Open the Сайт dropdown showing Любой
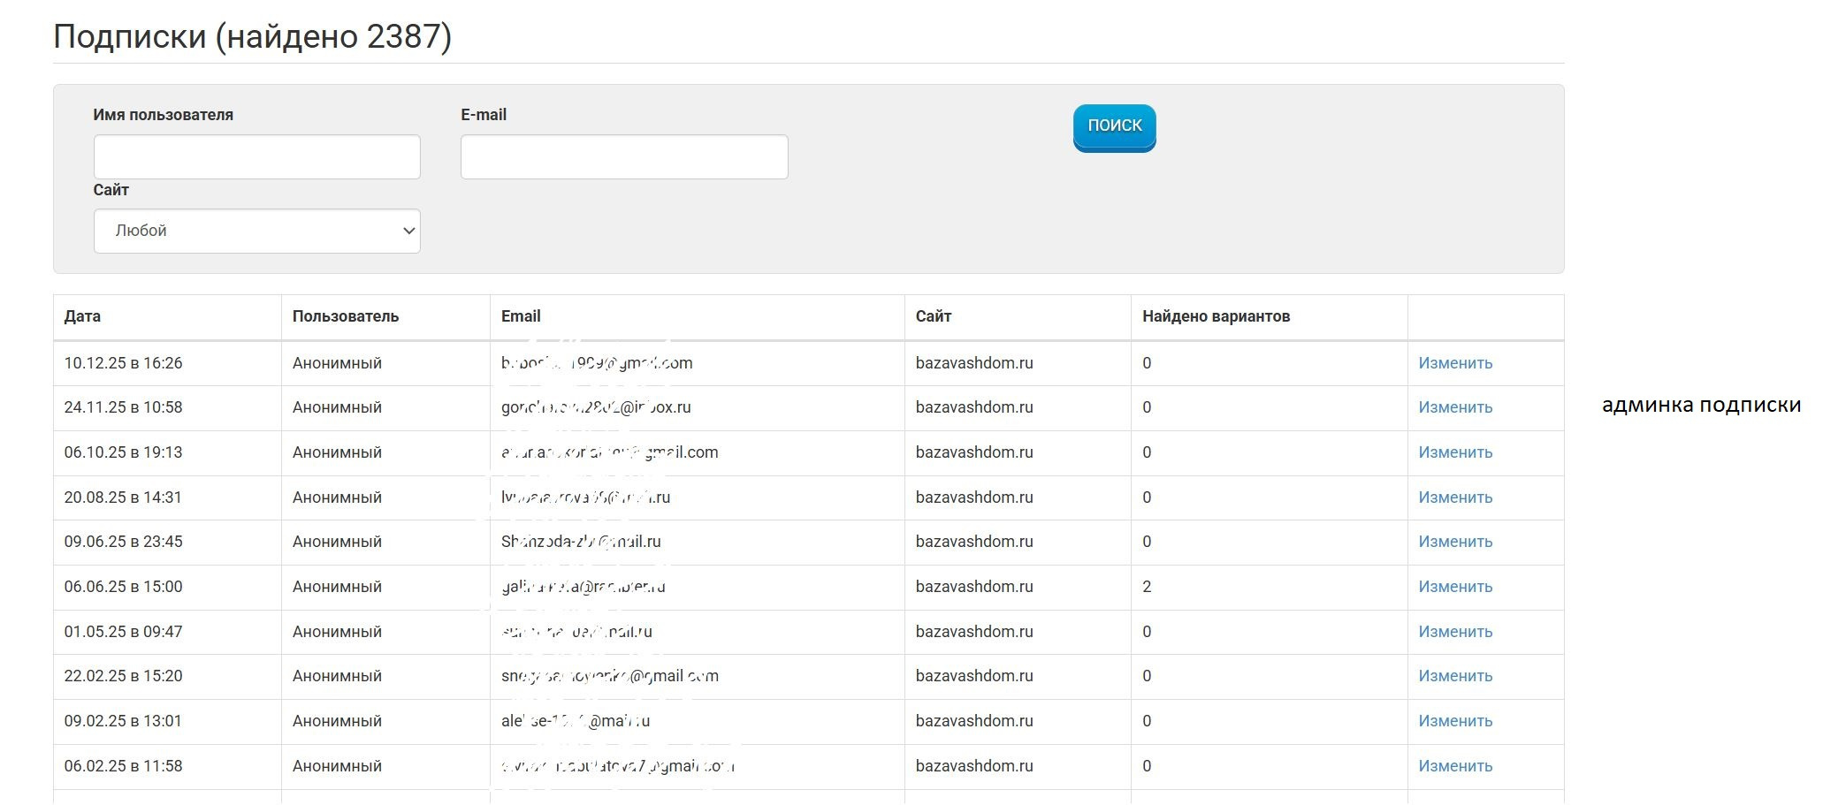The width and height of the screenshot is (1846, 805). (256, 231)
